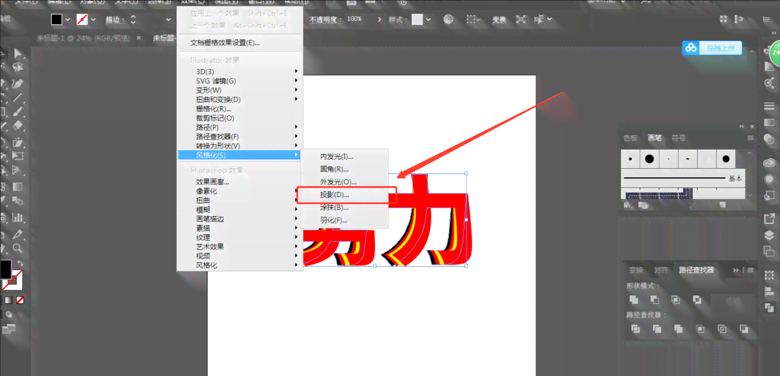Collapse the Brushes panel with double arrows
The image size is (780, 376).
pyautogui.click(x=742, y=126)
